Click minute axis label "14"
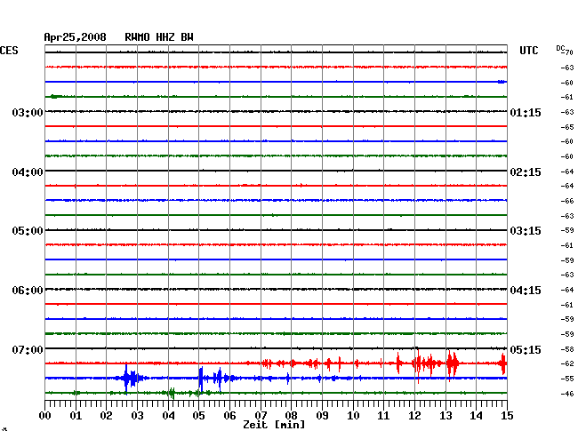 point(476,415)
